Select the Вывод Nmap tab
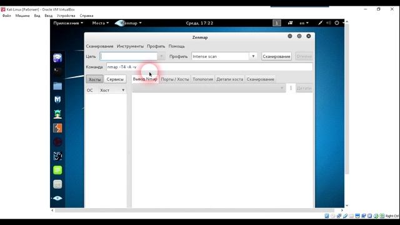400x225 pixels. pyautogui.click(x=145, y=79)
